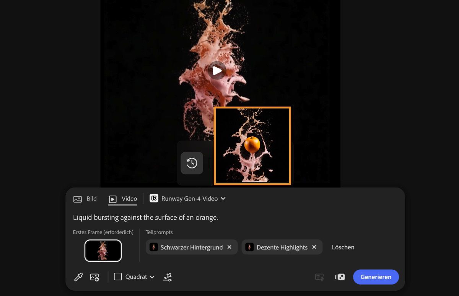This screenshot has width=459, height=296.
Task: Pick the eyedropper tool icon
Action: click(78, 277)
